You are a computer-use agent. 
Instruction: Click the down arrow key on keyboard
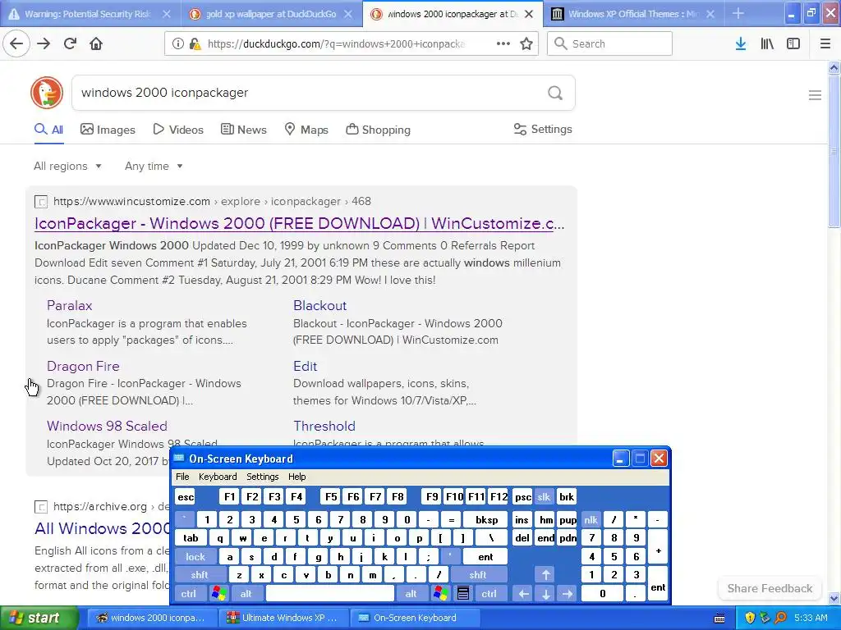point(545,594)
